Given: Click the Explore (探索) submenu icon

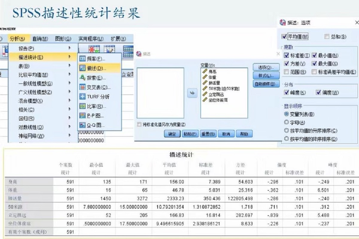Looking at the screenshot, I should [83, 78].
